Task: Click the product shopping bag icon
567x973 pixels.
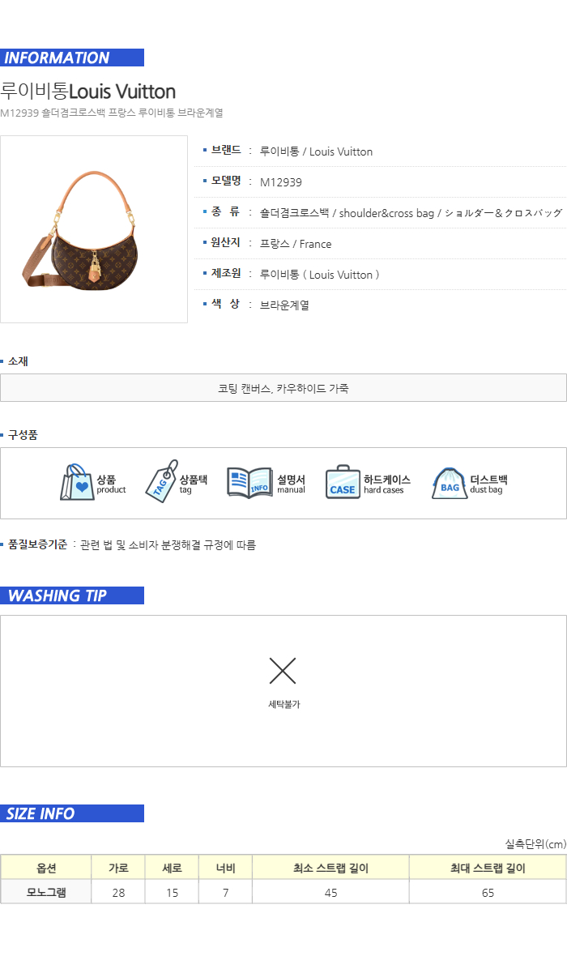Action: tap(77, 482)
